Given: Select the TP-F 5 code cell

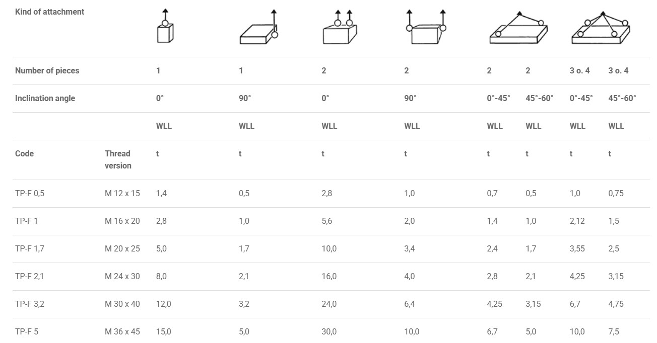Looking at the screenshot, I should click(27, 331).
